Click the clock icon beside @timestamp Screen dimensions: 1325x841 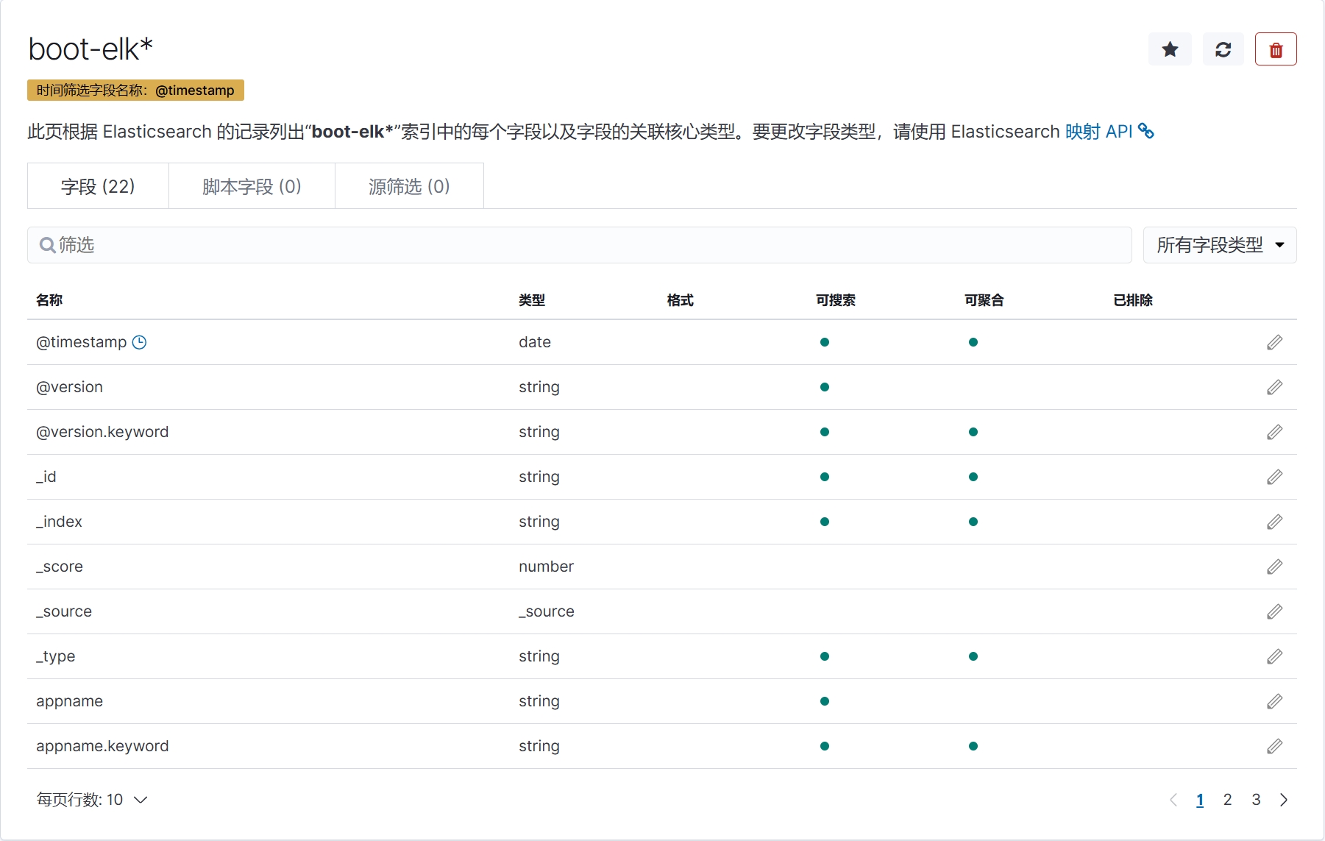[139, 342]
